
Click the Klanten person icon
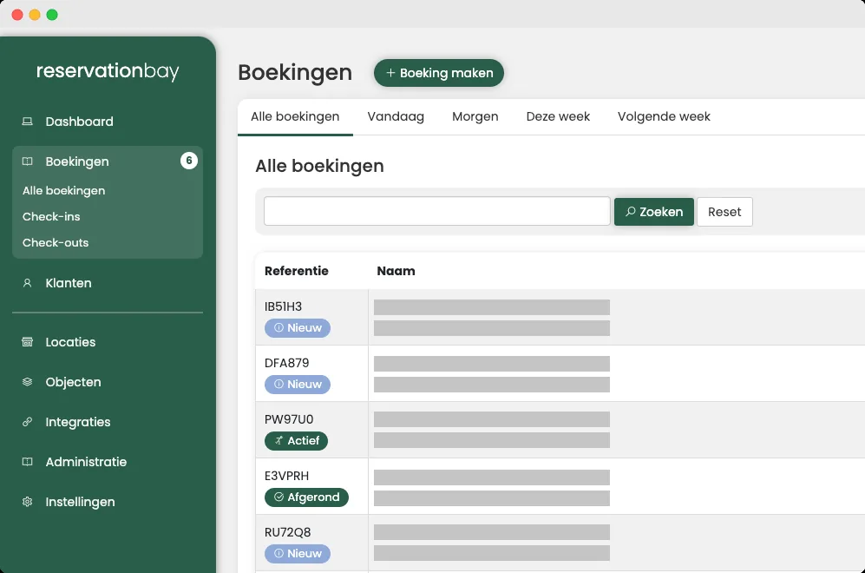coord(27,283)
